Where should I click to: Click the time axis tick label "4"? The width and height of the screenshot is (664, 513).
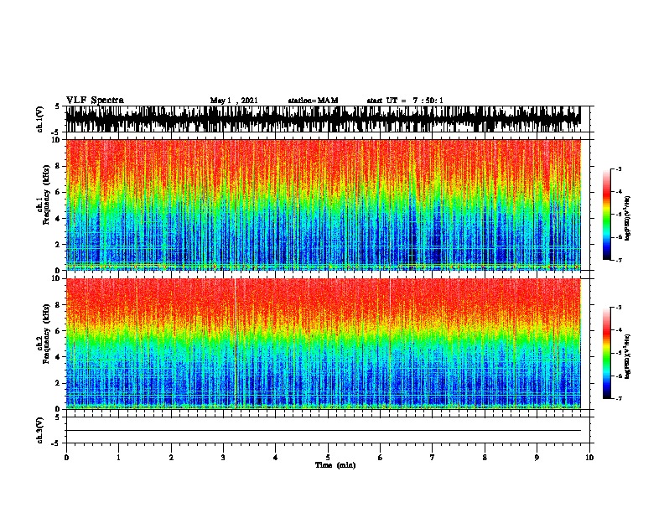point(276,458)
